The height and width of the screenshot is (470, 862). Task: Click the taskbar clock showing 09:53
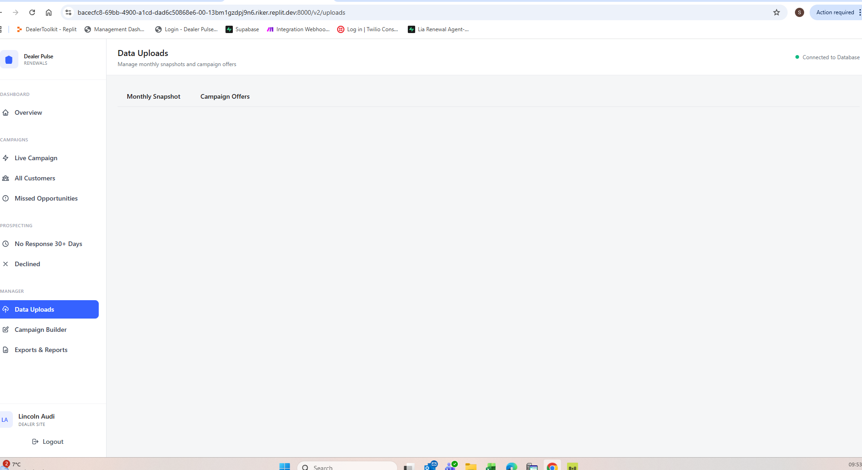(x=855, y=464)
